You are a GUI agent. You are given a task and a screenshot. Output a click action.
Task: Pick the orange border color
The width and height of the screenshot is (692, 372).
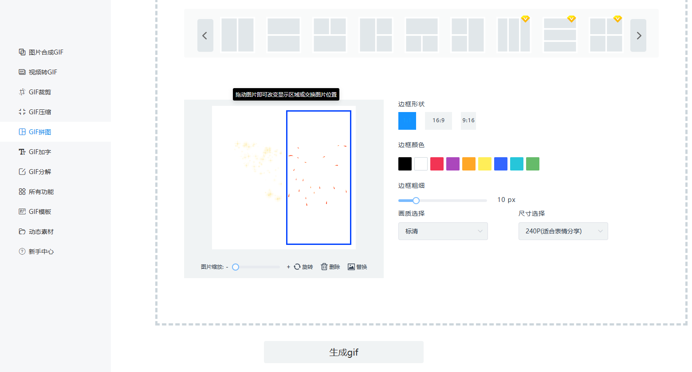[x=469, y=164]
